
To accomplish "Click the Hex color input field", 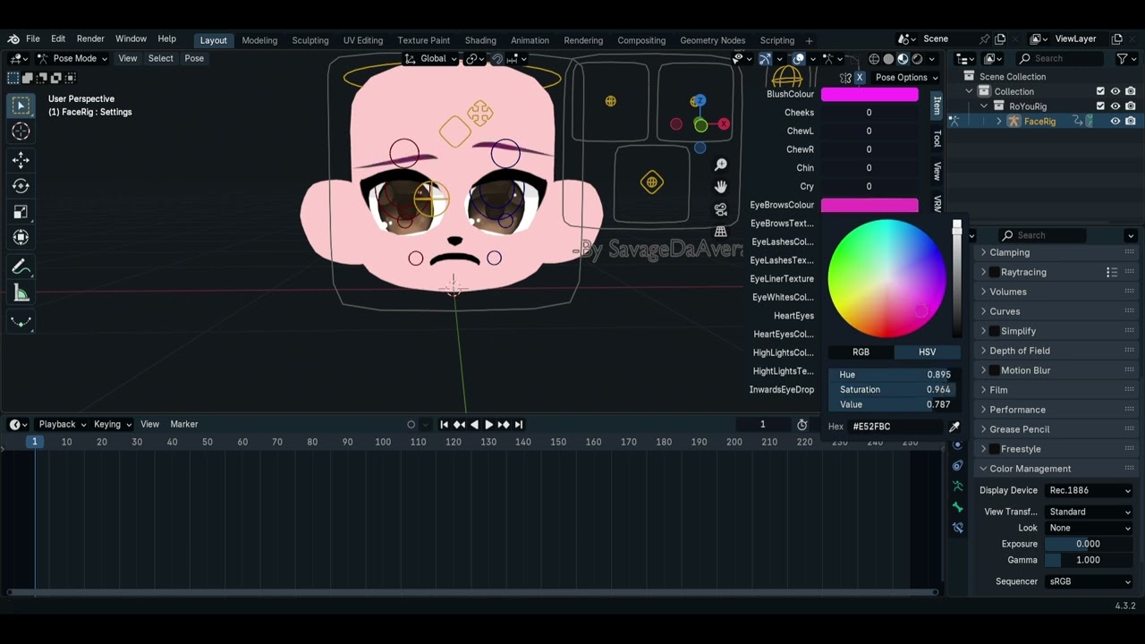I will (x=890, y=427).
